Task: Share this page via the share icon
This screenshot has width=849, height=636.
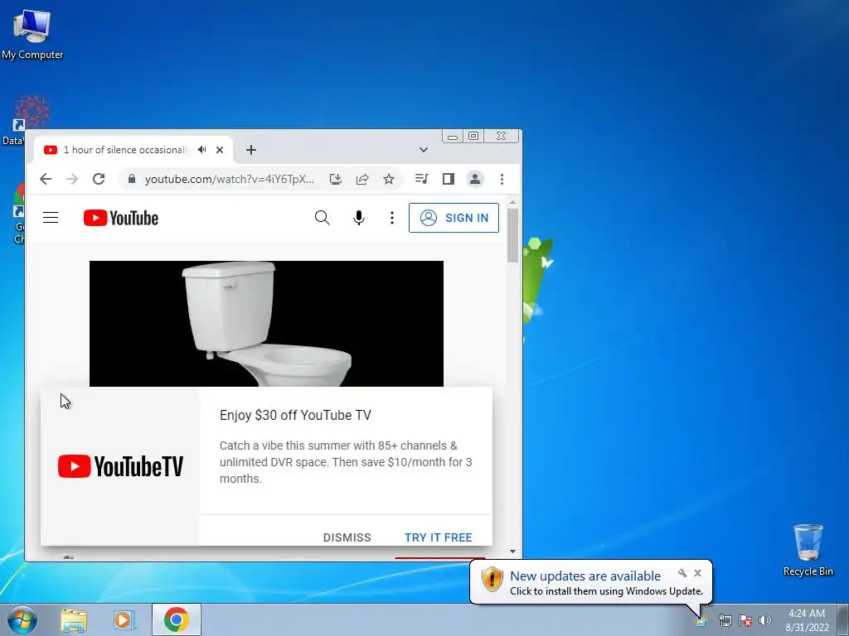Action: tap(362, 179)
